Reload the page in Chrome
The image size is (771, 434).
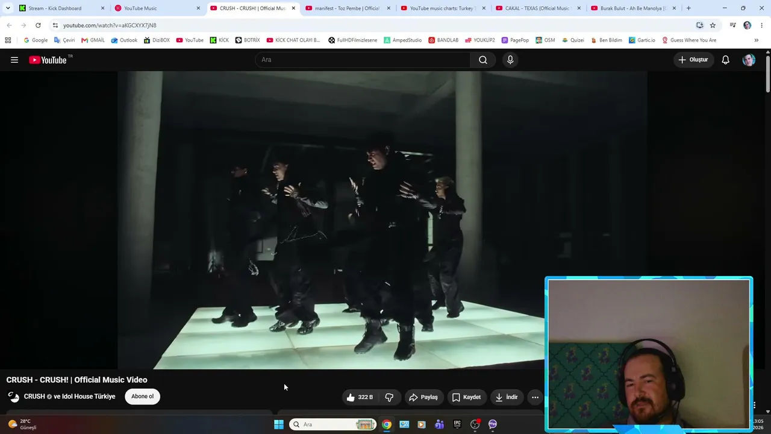[38, 25]
